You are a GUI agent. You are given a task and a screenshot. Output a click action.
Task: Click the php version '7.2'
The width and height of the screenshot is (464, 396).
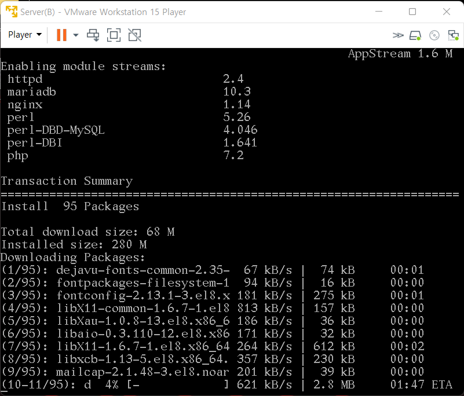tap(233, 156)
